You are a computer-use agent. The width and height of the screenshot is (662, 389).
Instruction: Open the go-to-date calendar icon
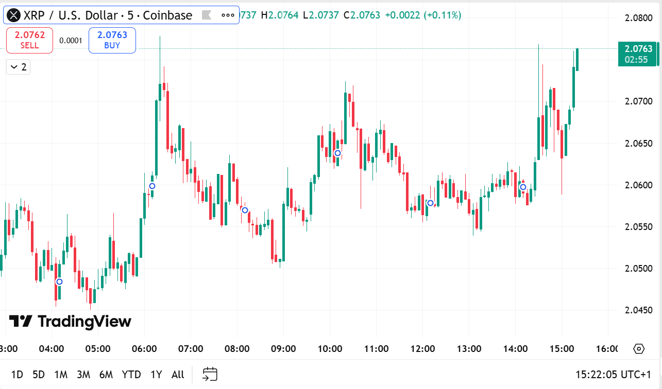tap(210, 374)
